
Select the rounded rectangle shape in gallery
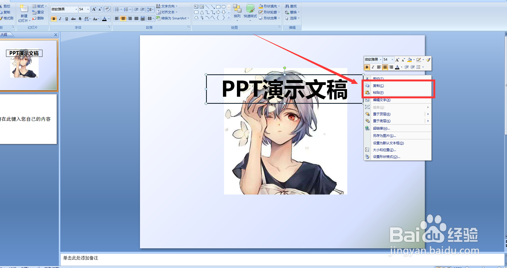(x=196, y=12)
